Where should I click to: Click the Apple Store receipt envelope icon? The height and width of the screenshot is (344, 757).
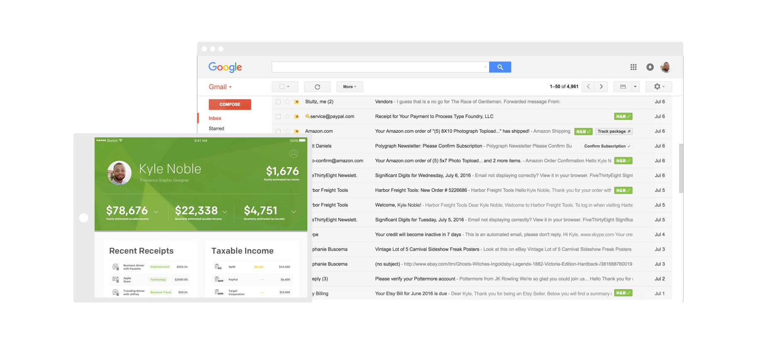click(x=116, y=280)
